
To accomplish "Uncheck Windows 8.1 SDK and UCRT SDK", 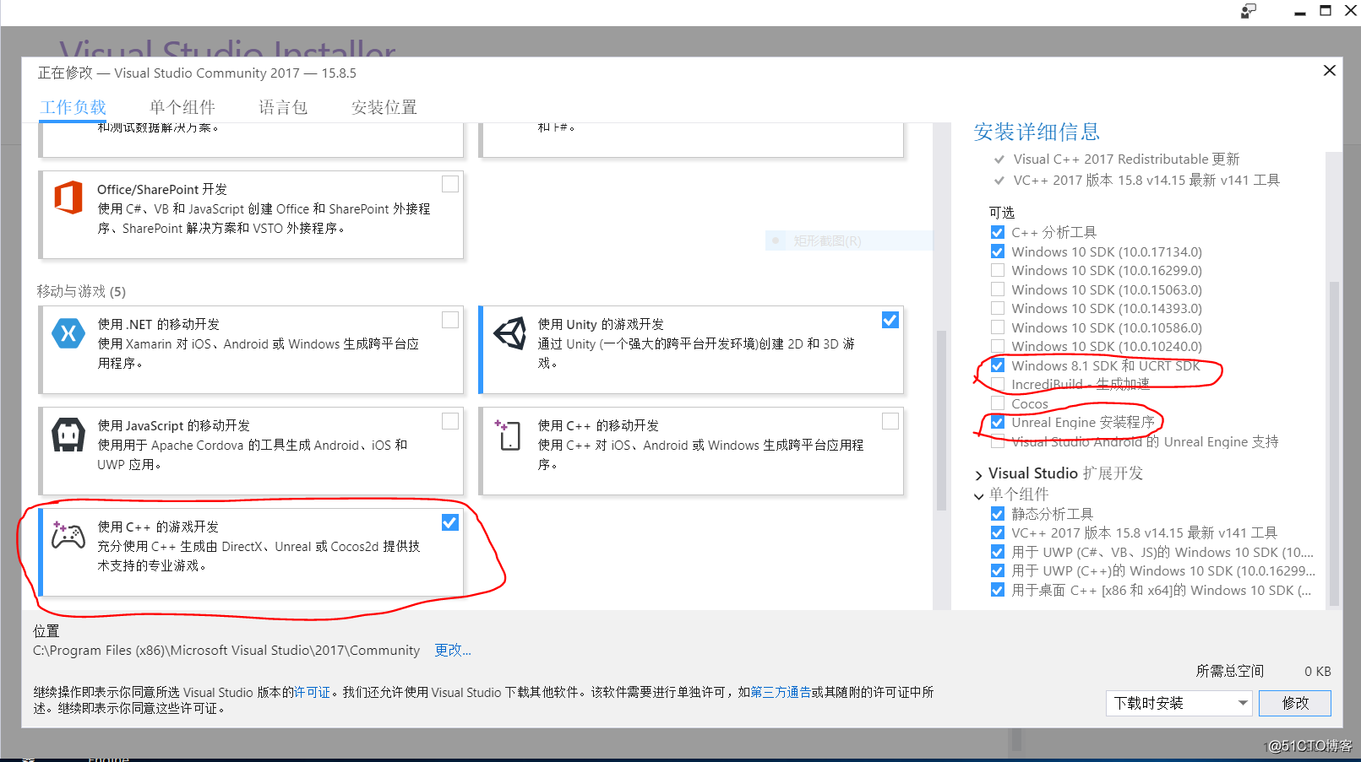I will coord(998,365).
